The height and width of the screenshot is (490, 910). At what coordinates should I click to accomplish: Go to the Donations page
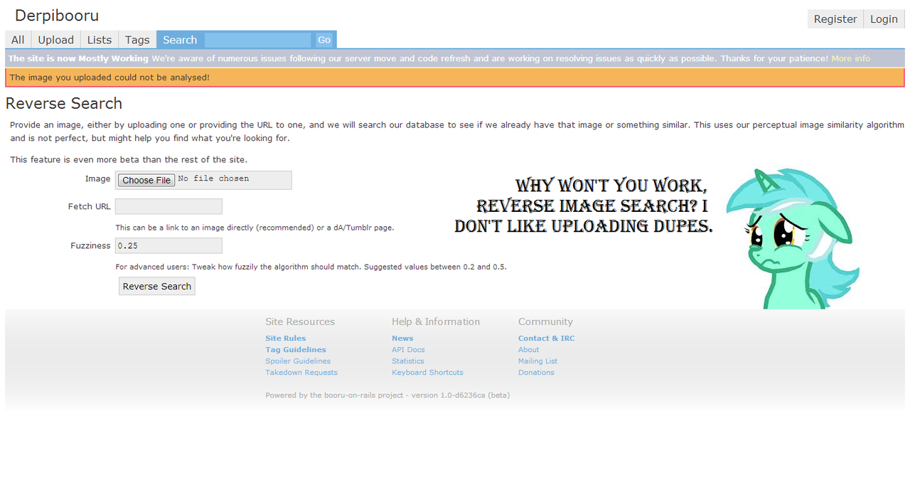click(536, 373)
